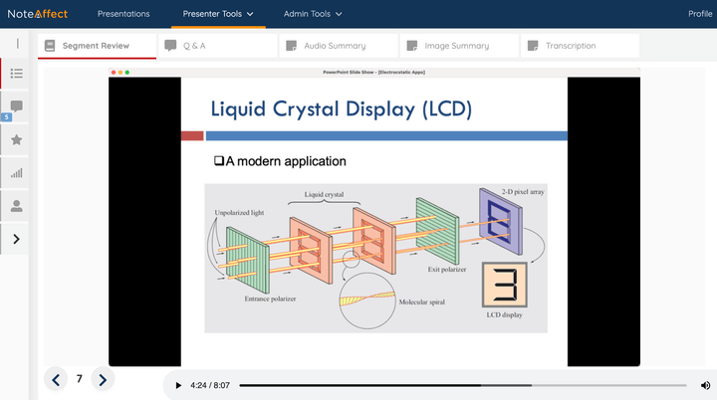Open the list view sidebar icon
The height and width of the screenshot is (400, 717).
click(16, 74)
